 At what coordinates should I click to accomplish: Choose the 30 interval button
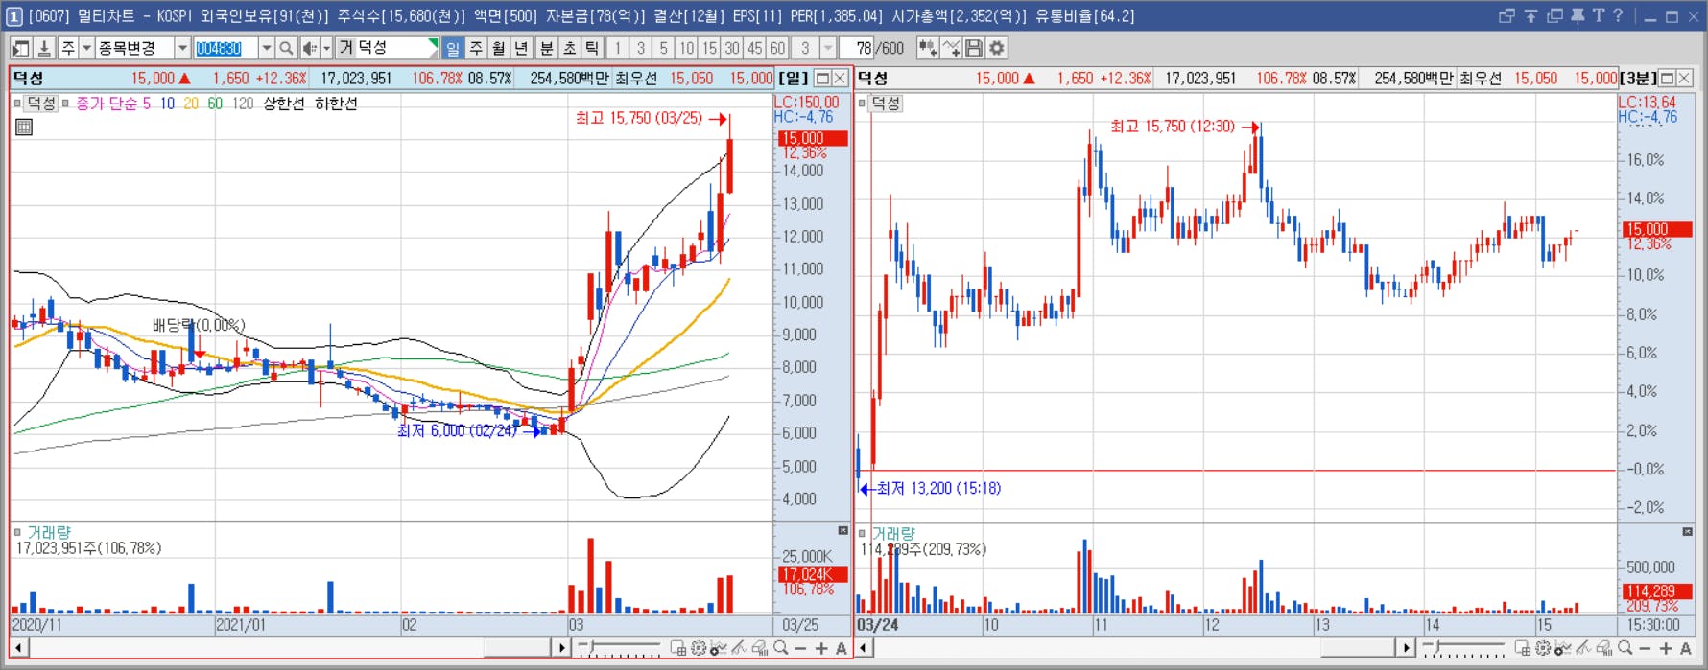732,48
